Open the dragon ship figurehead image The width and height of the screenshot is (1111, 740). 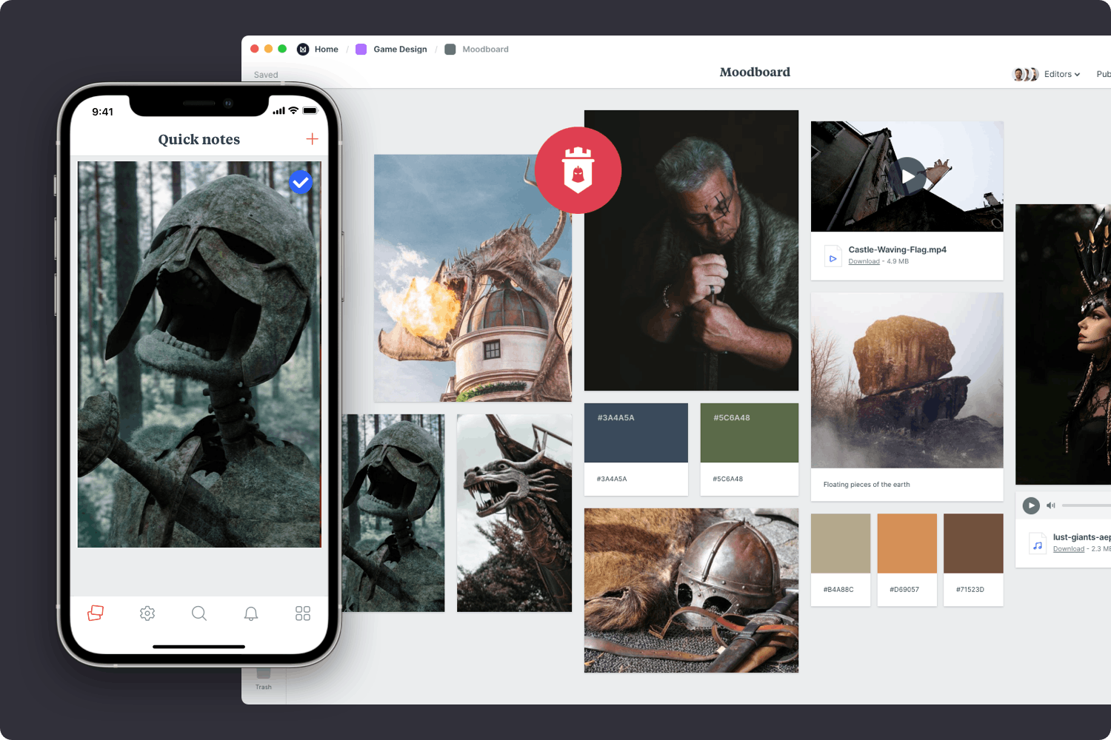pyautogui.click(x=514, y=513)
